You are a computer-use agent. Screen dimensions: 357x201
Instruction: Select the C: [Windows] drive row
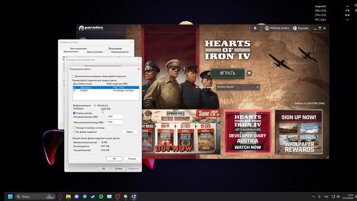click(106, 88)
